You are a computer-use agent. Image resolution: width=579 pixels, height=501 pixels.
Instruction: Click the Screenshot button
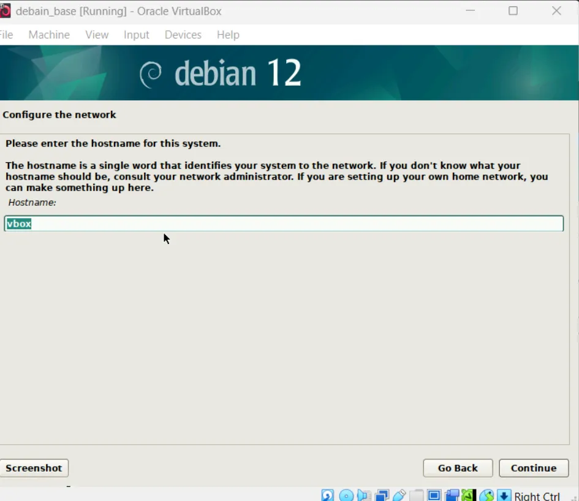(34, 468)
